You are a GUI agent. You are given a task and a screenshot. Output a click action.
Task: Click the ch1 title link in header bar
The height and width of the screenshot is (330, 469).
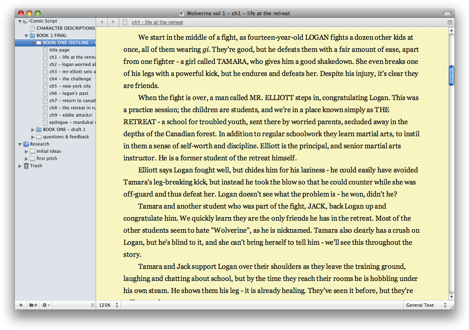(157, 22)
